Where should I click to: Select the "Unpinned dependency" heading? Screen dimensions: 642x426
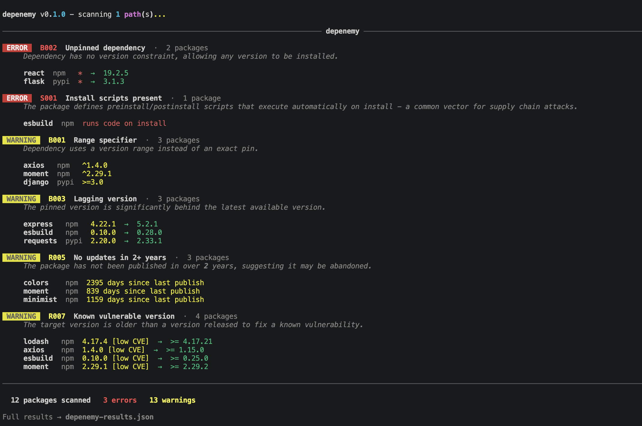(105, 48)
